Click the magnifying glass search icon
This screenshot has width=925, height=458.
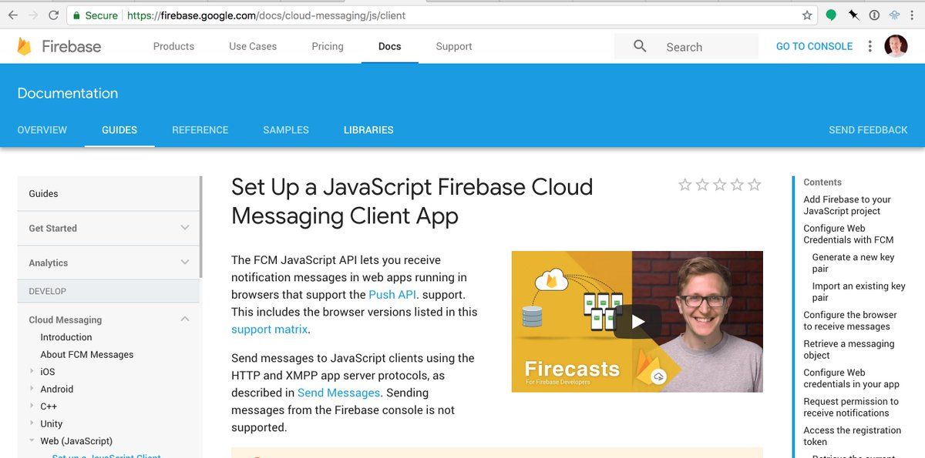point(640,46)
